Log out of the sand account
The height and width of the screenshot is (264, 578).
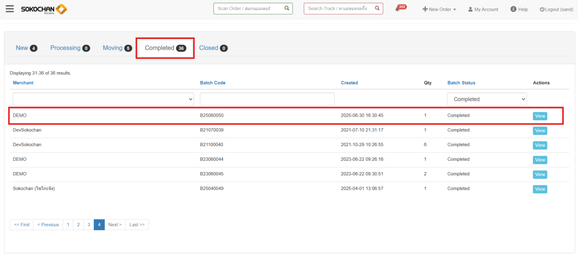tap(556, 10)
